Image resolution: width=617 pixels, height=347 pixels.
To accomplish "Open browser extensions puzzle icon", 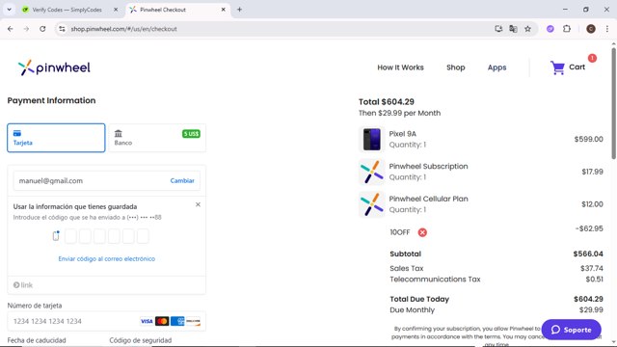I will pos(567,29).
